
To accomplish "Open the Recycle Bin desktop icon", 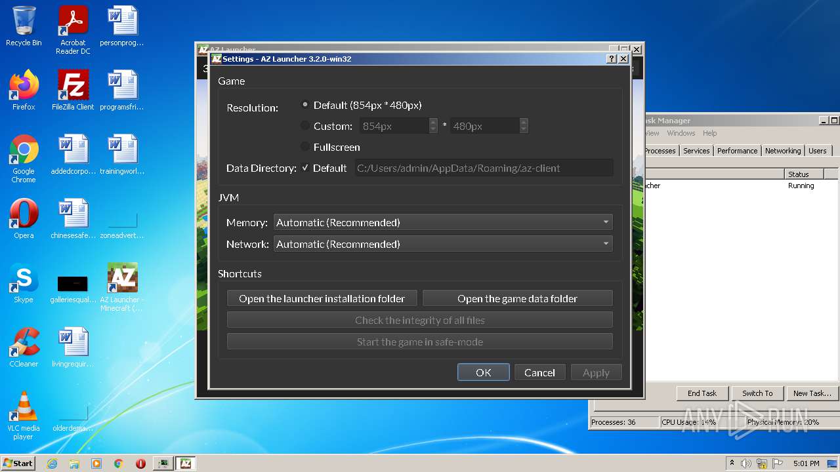I will (24, 26).
